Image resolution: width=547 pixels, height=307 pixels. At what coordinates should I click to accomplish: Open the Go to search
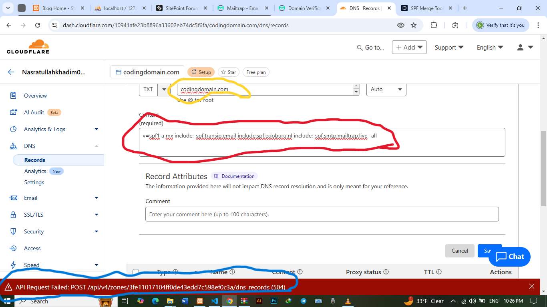click(x=370, y=47)
